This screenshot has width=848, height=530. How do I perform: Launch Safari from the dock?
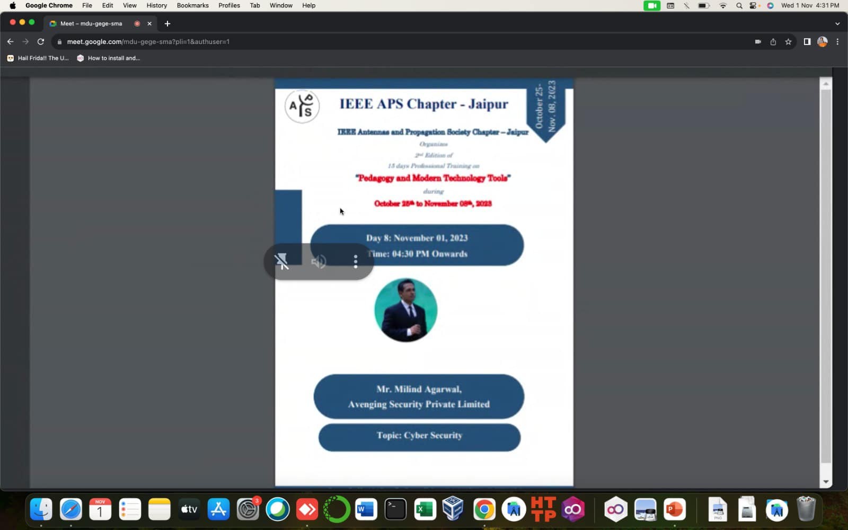[x=70, y=509]
